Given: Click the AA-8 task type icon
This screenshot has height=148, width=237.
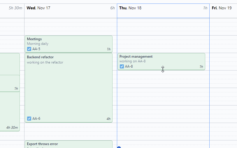Looking at the screenshot, I should pos(122,66).
